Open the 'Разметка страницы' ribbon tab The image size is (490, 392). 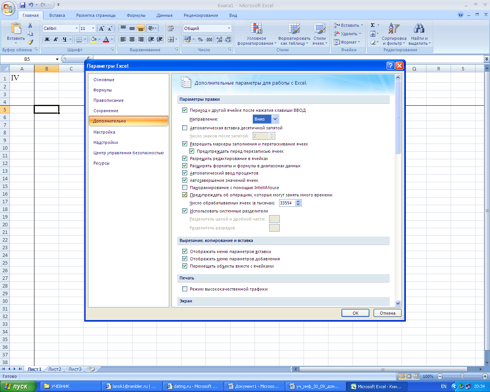pyautogui.click(x=96, y=15)
